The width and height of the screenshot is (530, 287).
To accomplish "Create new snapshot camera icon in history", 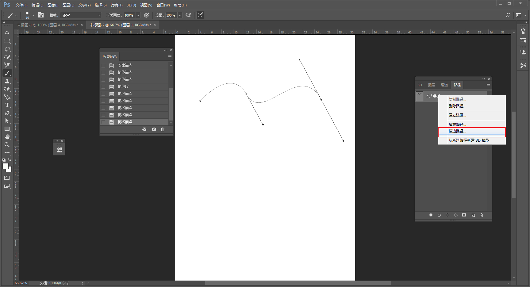I will click(154, 129).
